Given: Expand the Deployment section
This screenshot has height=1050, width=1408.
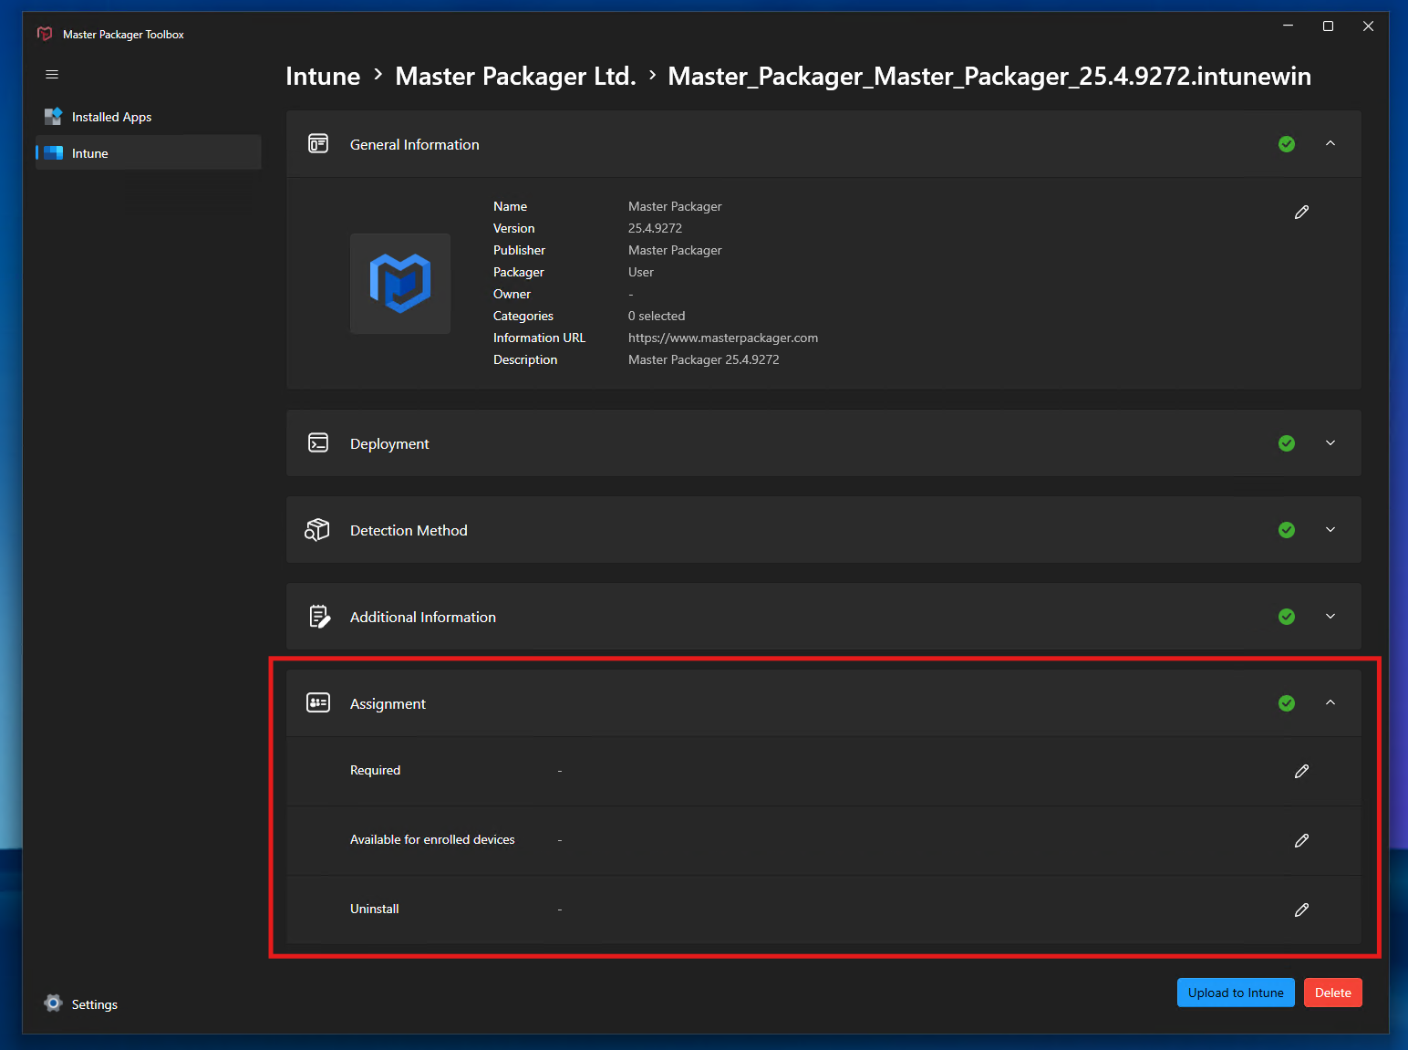Looking at the screenshot, I should [x=1330, y=442].
